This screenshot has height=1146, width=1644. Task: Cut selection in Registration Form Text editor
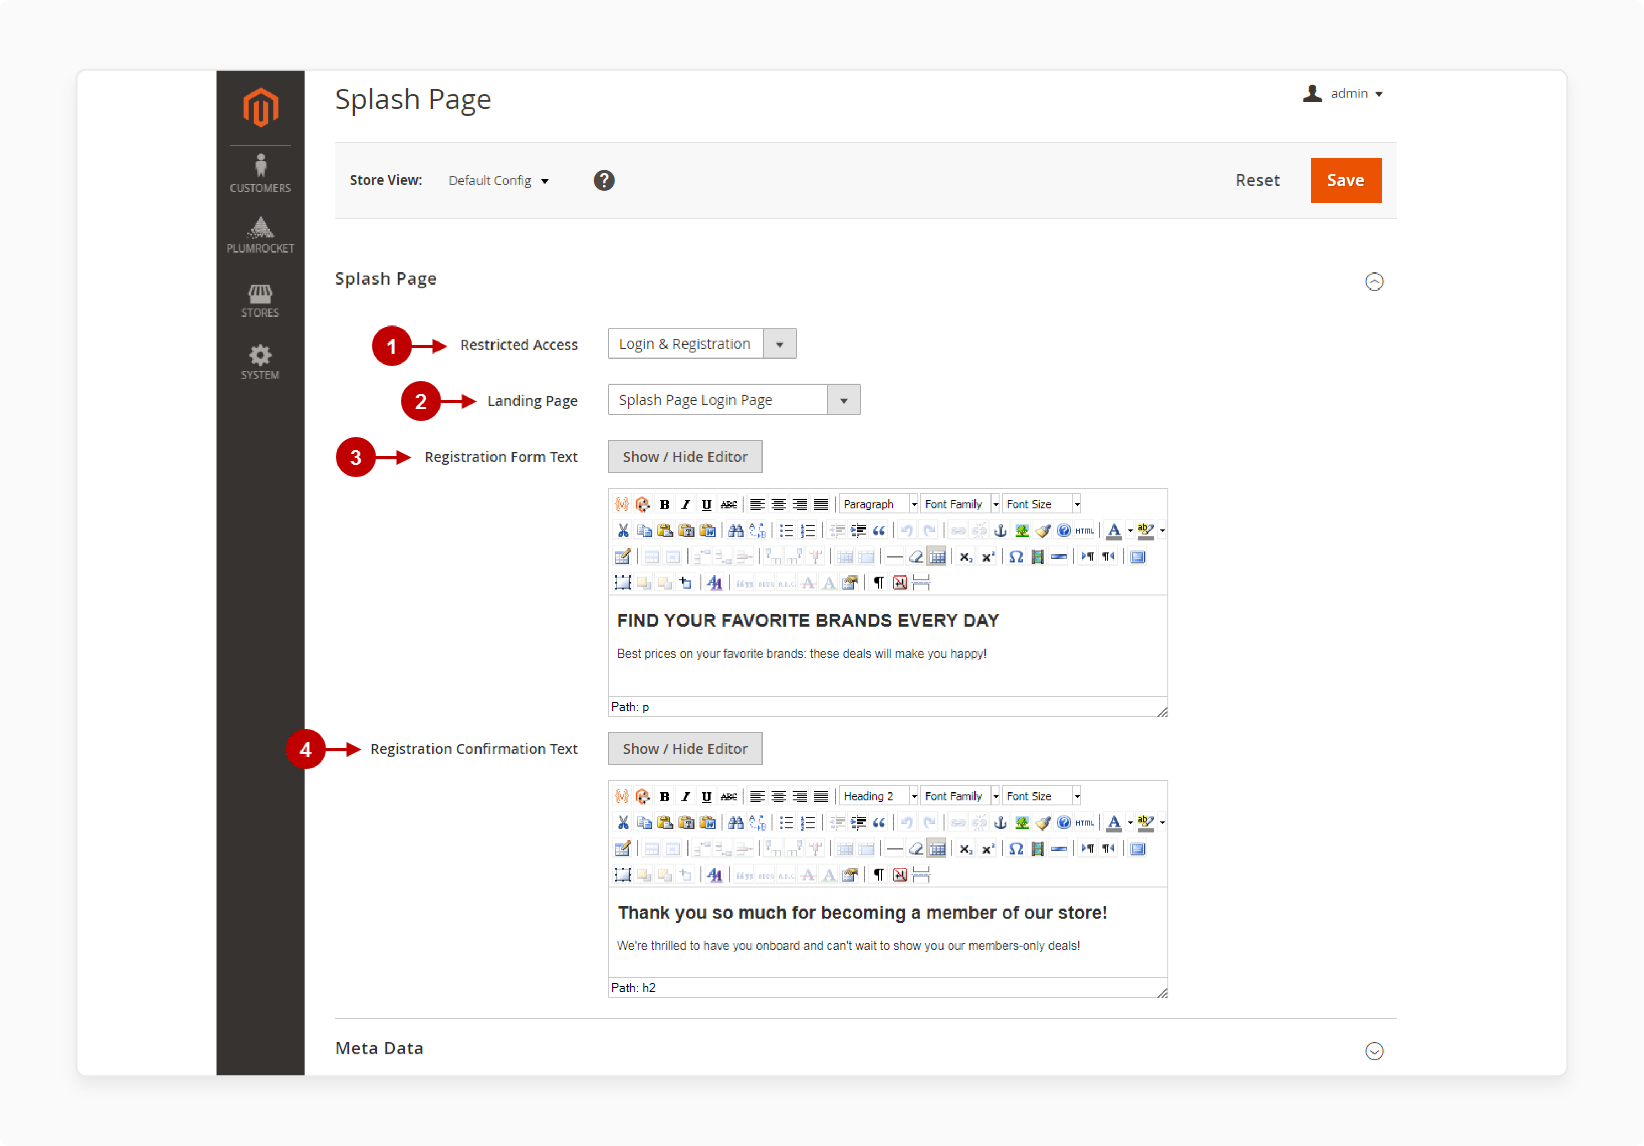[x=623, y=531]
